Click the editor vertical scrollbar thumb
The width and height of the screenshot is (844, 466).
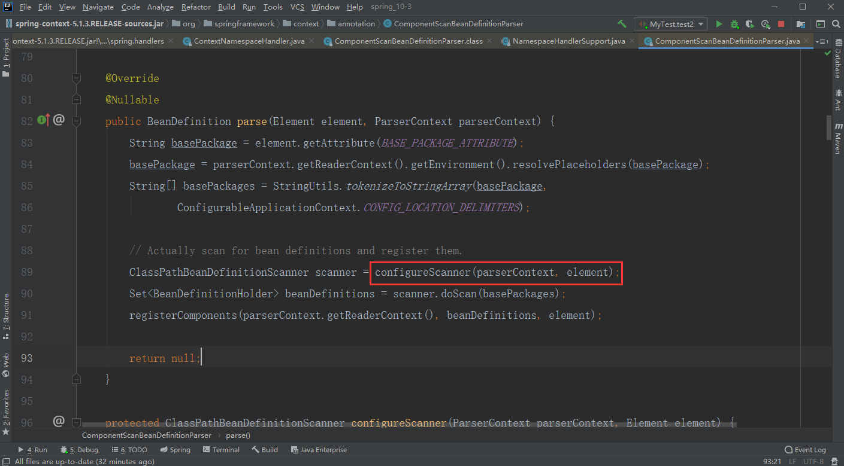pyautogui.click(x=829, y=127)
